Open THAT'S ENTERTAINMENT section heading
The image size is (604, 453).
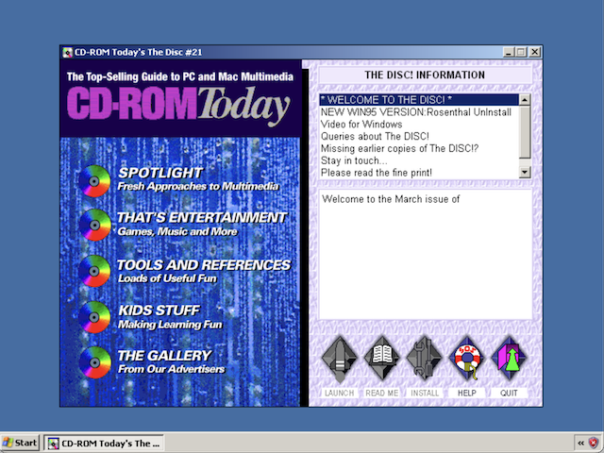point(202,218)
